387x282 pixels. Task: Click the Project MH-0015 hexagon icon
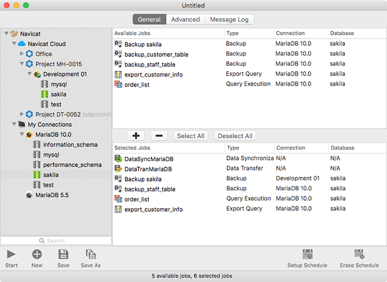[29, 64]
